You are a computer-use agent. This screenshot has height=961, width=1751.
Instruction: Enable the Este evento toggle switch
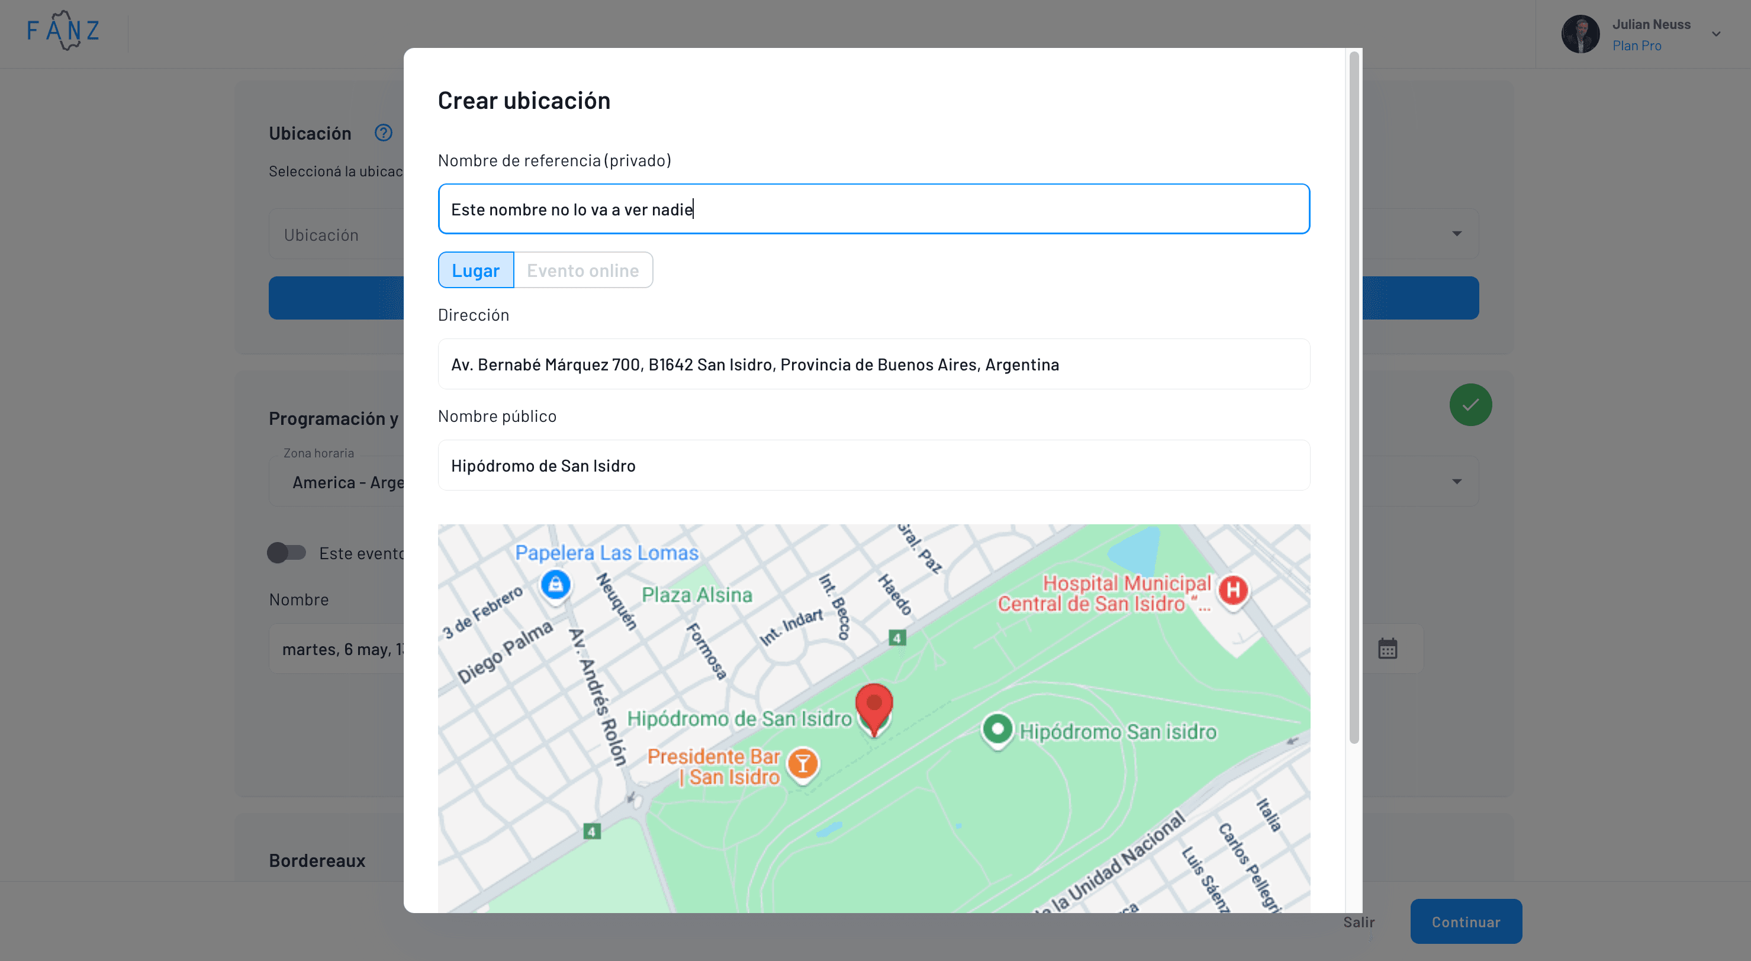pyautogui.click(x=286, y=553)
